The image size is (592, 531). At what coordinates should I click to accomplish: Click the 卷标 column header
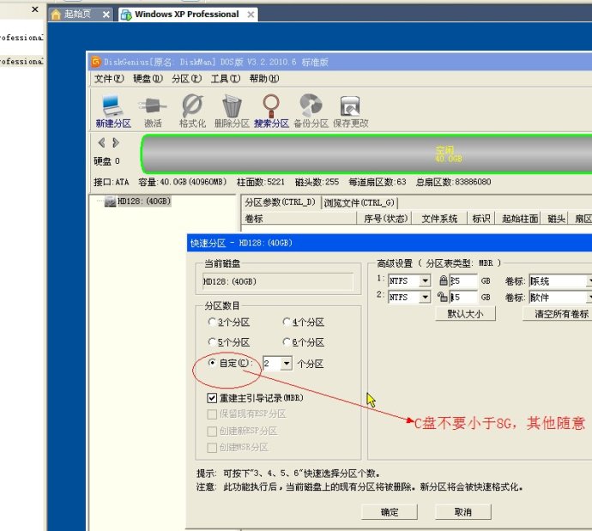pyautogui.click(x=299, y=219)
